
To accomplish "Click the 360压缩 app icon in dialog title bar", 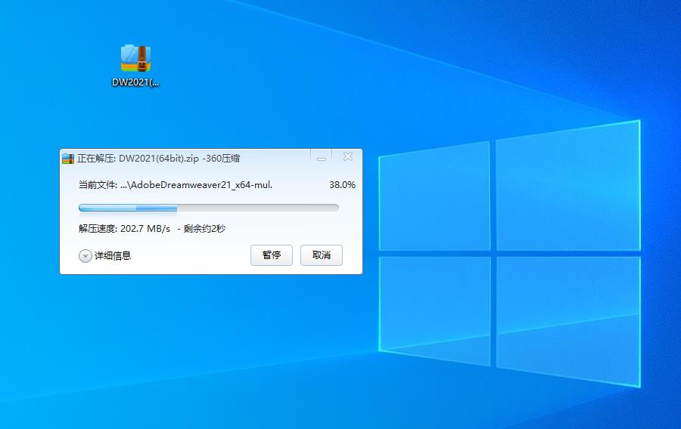I will (68, 159).
